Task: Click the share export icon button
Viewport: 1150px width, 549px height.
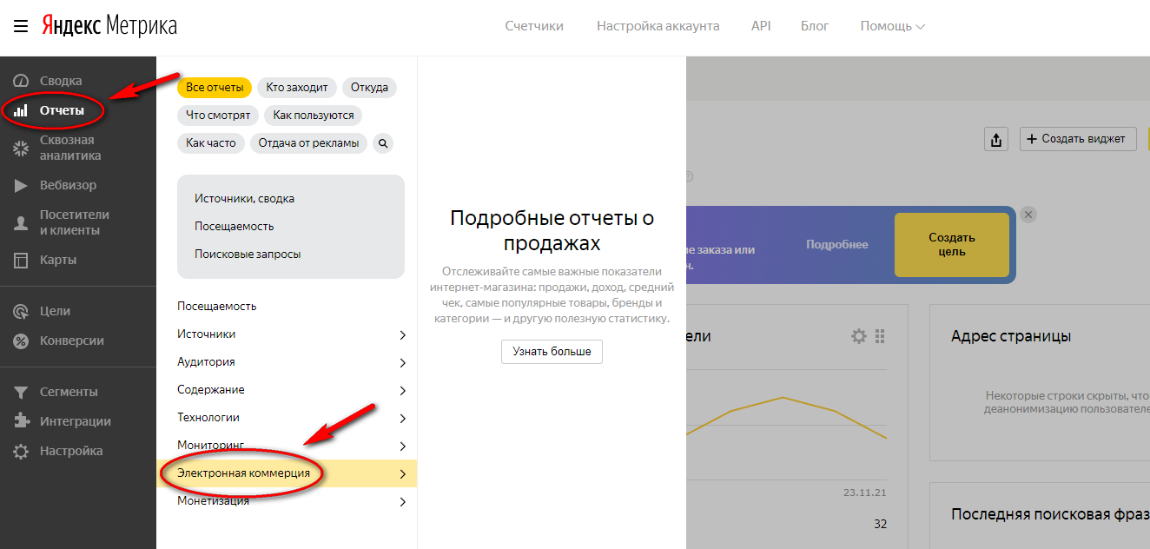Action: coord(995,139)
